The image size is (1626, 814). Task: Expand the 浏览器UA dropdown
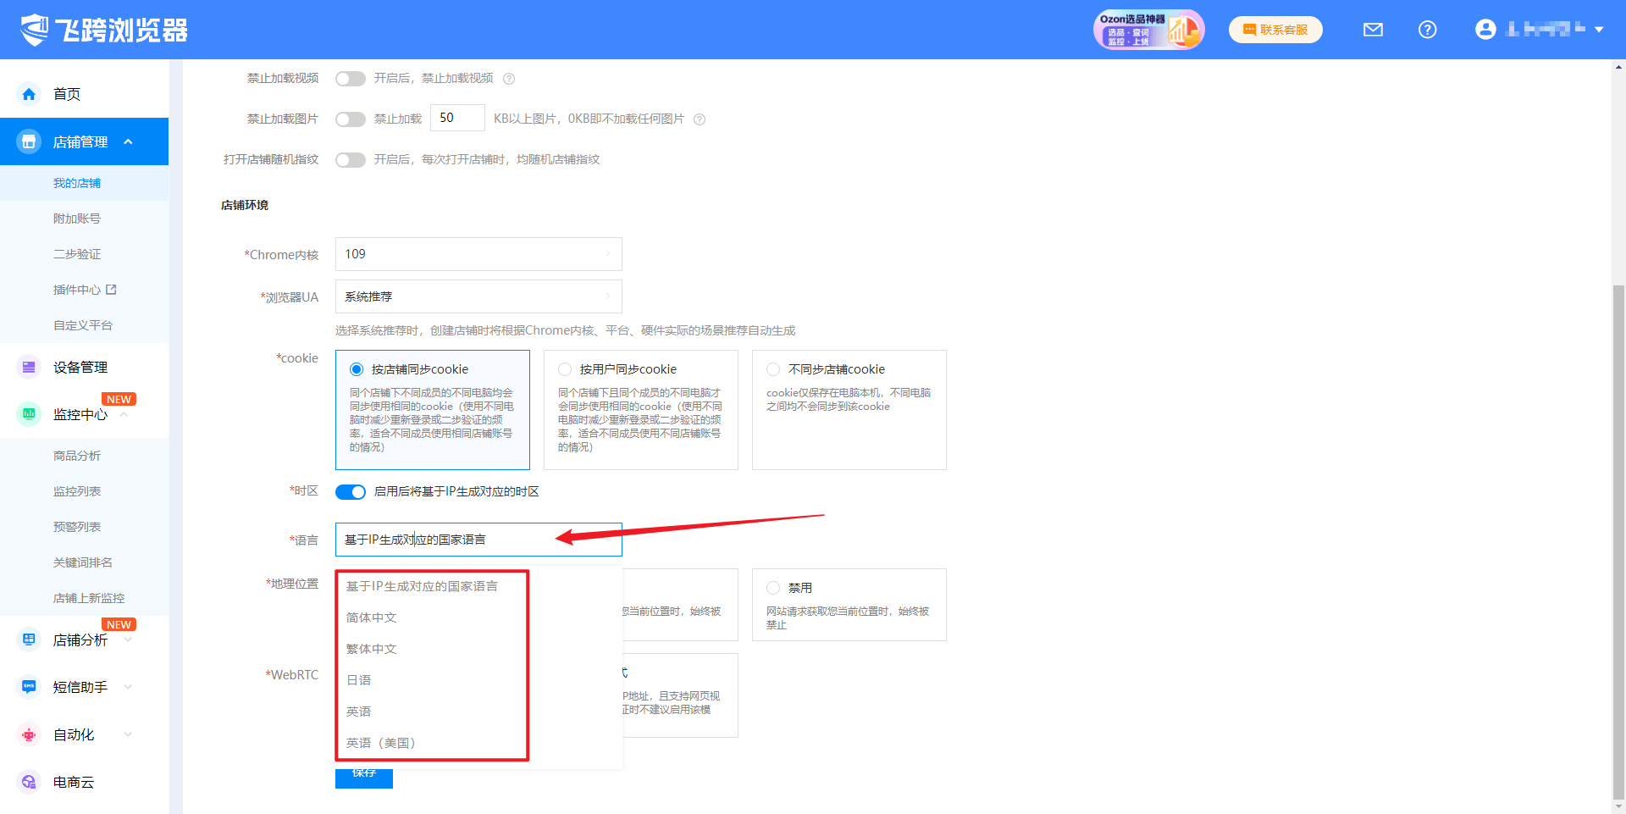478,296
